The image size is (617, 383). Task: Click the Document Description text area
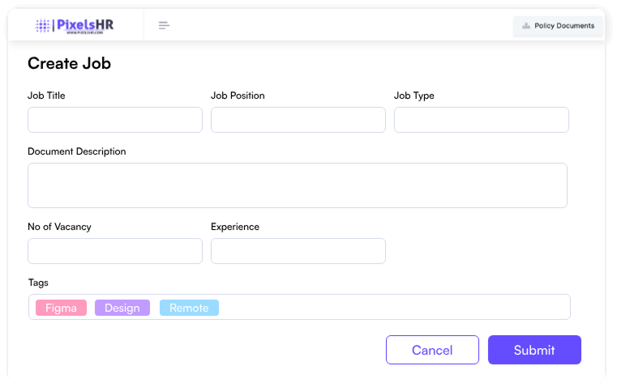pyautogui.click(x=297, y=185)
